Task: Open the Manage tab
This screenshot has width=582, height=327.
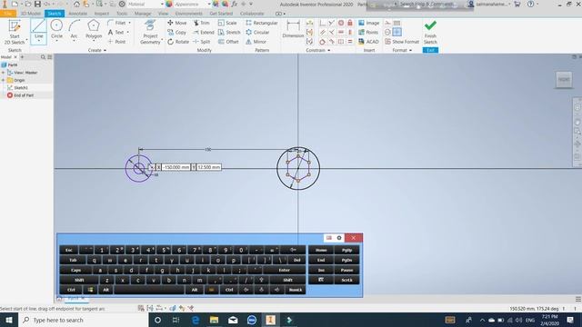Action: tap(143, 14)
